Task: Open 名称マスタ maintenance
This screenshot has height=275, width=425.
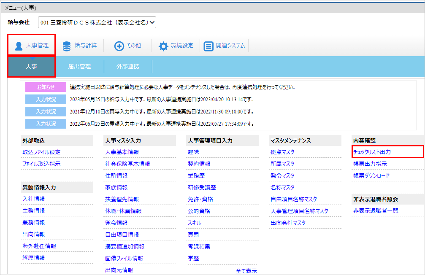Action: pyautogui.click(x=282, y=188)
